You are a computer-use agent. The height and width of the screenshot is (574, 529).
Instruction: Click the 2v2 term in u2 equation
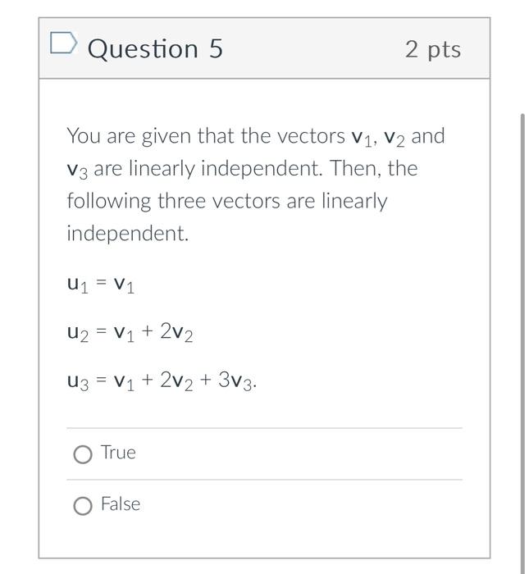[177, 333]
